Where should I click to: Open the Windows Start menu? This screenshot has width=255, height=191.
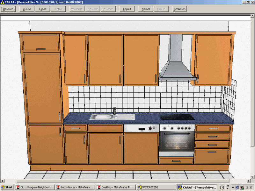tap(7, 187)
